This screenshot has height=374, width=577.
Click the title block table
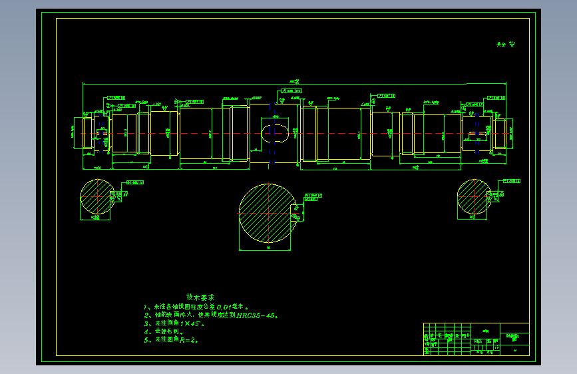pyautogui.click(x=476, y=339)
